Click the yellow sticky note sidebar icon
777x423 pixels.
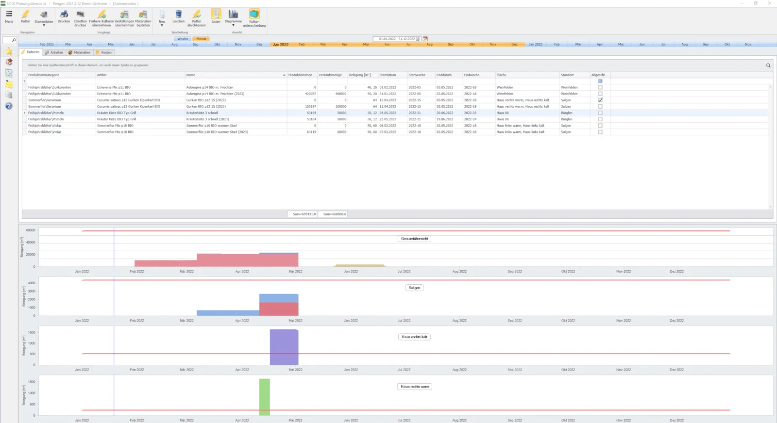coord(9,84)
